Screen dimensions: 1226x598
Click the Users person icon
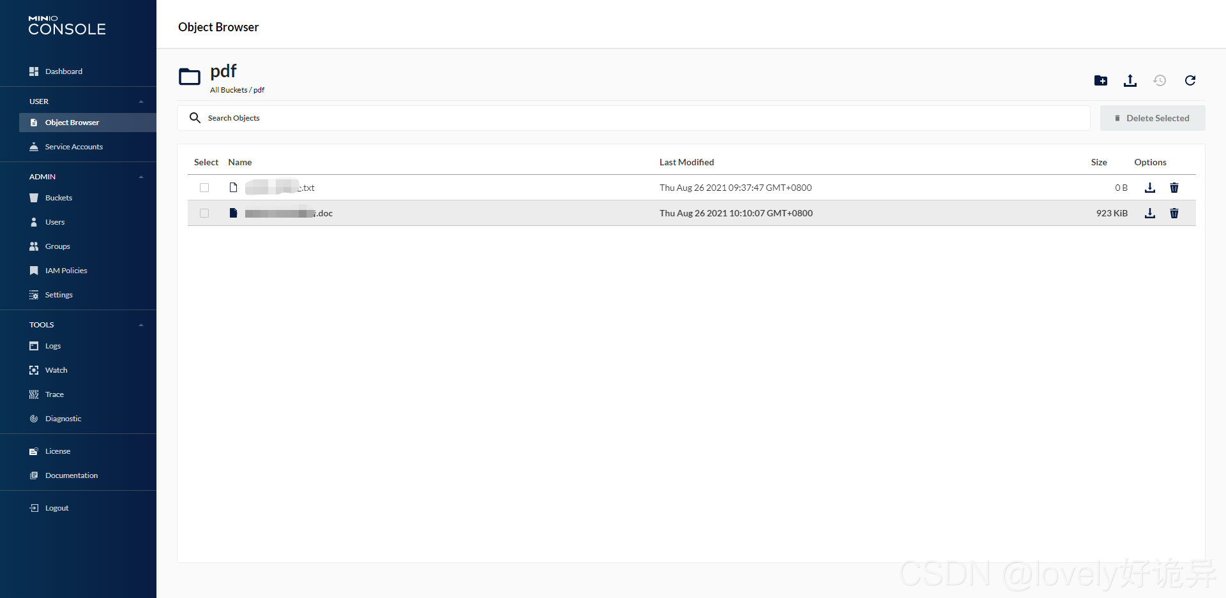coord(34,222)
